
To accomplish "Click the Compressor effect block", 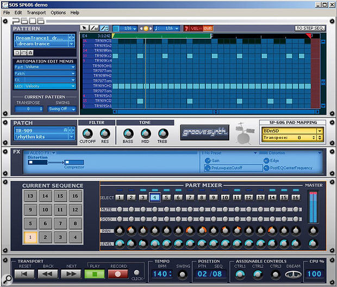I will point(74,163).
